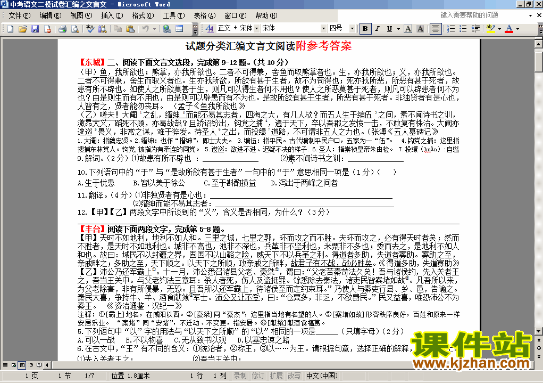
Task: Toggle underline formatting
Action: (390, 28)
